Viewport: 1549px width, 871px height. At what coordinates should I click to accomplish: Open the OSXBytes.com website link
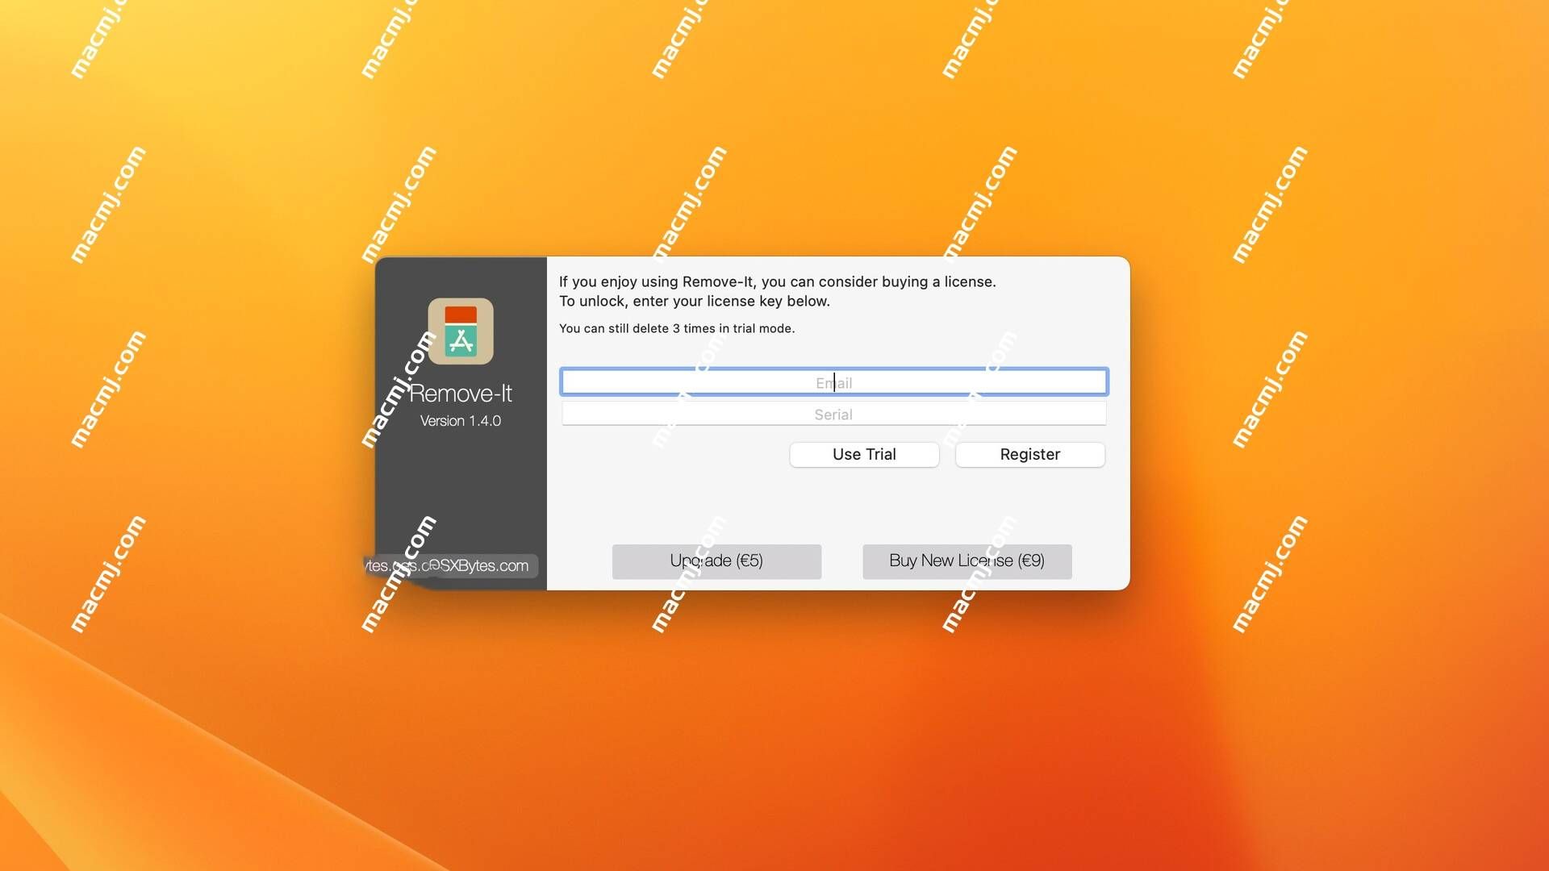[481, 565]
